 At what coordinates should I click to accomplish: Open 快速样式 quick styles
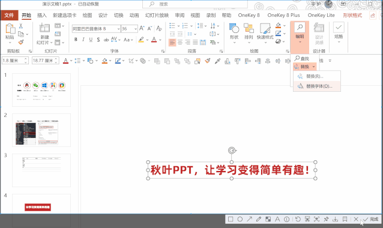point(265,33)
